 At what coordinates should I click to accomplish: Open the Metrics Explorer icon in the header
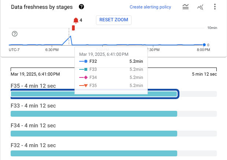(200, 7)
